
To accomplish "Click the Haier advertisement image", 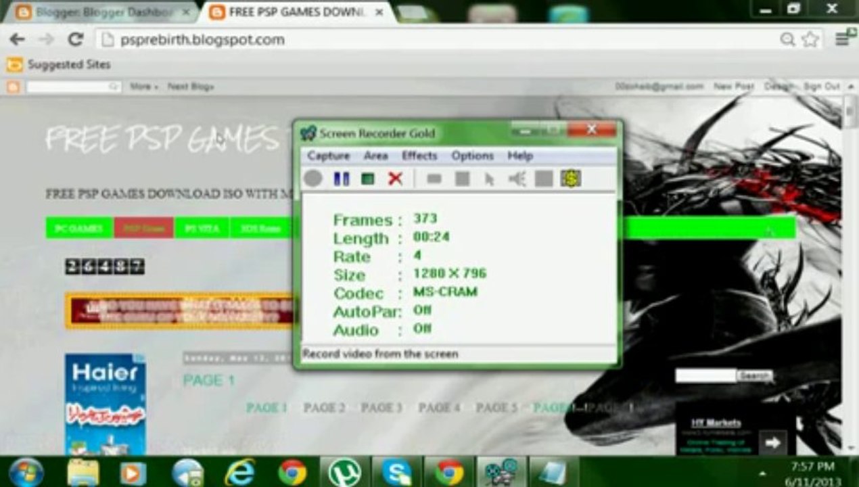I will tap(105, 404).
